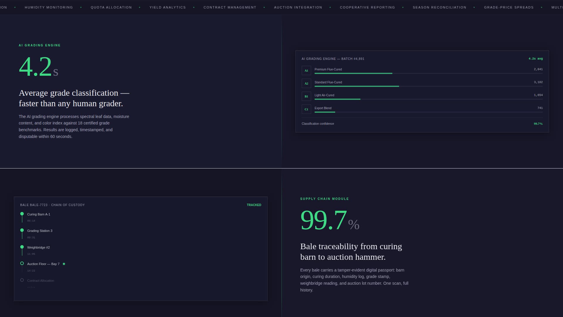Click the AI GRADING ENGINE section eyebrow
563x317 pixels.
40,45
